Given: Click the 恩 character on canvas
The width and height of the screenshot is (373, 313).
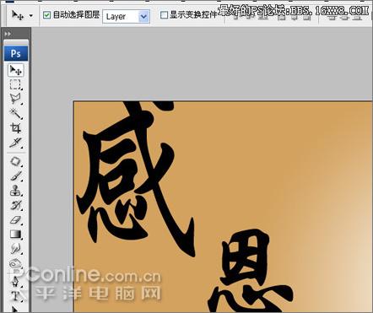Looking at the screenshot, I should (x=251, y=270).
